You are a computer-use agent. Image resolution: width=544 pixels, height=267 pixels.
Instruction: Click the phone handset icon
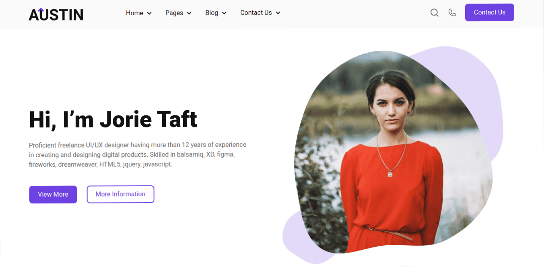[452, 12]
